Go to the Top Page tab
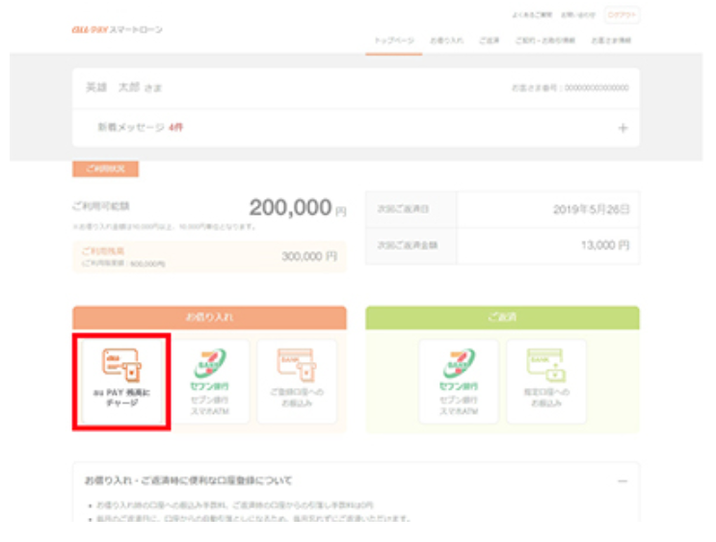Image resolution: width=716 pixels, height=542 pixels. click(394, 40)
